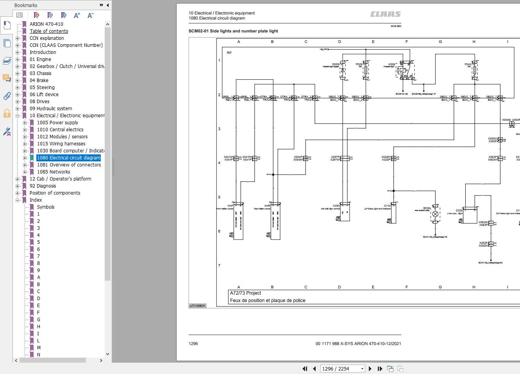Screen dimensions: 520x374
Task: Select the index bookmark labeled 5
Action: click(x=38, y=242)
